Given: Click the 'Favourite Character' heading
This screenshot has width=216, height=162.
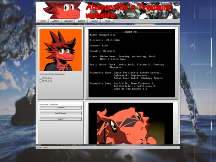Looking at the screenshot, I should (x=49, y=104).
